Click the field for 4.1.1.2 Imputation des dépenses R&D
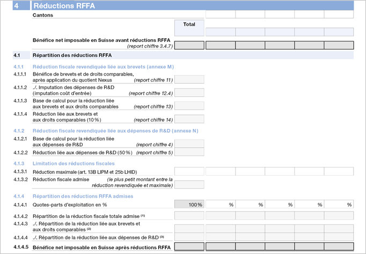 coord(189,92)
